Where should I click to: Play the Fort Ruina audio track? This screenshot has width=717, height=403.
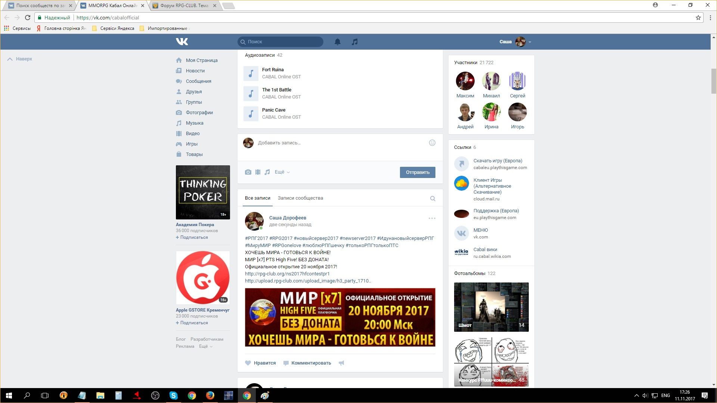click(251, 74)
